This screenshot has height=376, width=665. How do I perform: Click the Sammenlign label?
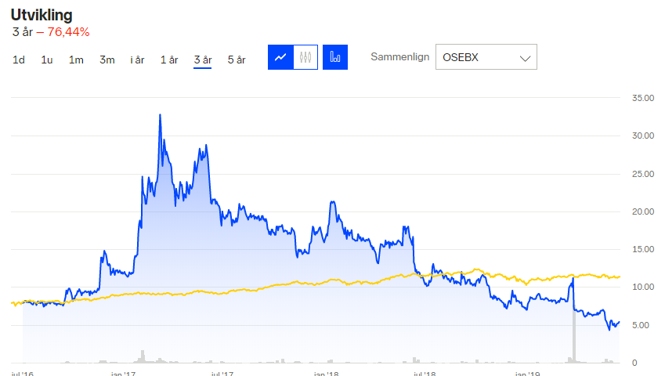tap(399, 57)
